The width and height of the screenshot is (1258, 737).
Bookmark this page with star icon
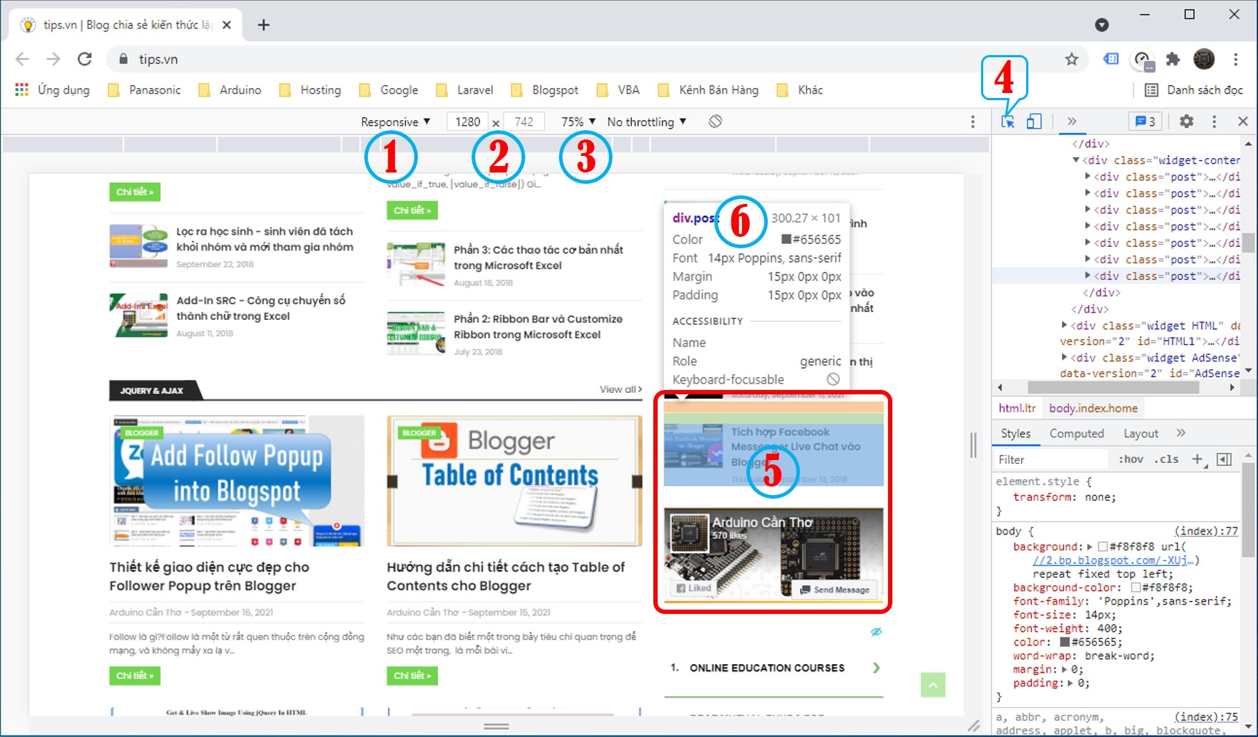tap(1071, 59)
